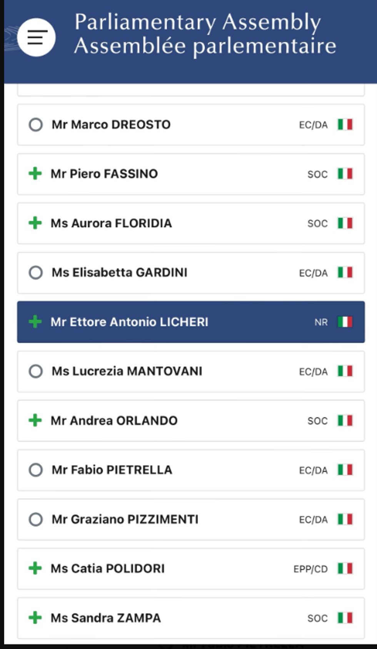The image size is (377, 649).
Task: Open Mr Piero FASSINO member name
Action: click(x=104, y=174)
